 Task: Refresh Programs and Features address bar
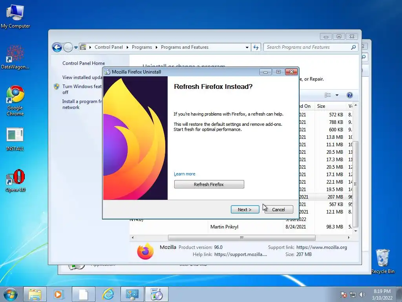pyautogui.click(x=256, y=47)
